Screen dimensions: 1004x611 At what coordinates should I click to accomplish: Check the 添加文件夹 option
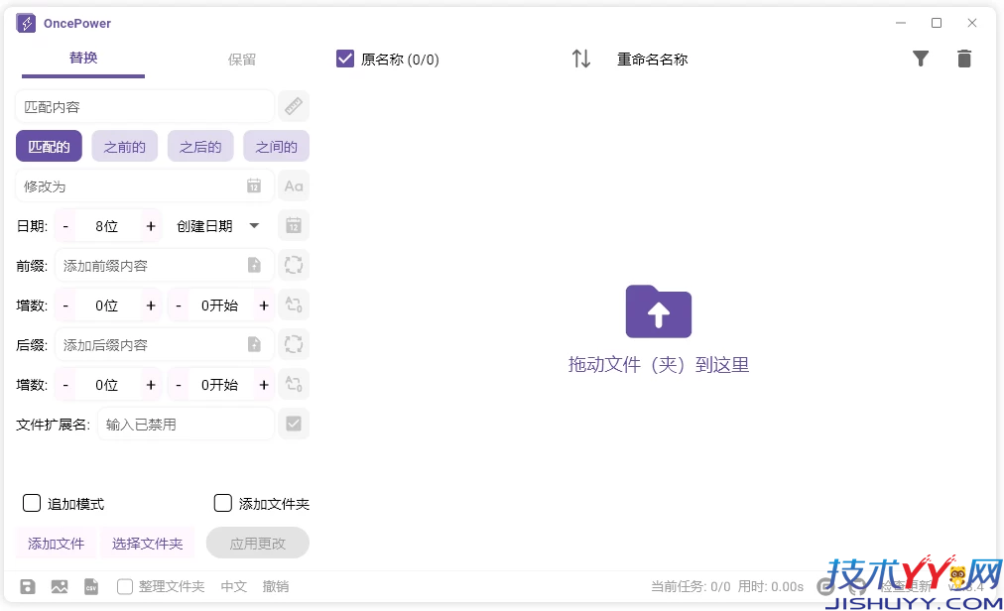pos(222,503)
